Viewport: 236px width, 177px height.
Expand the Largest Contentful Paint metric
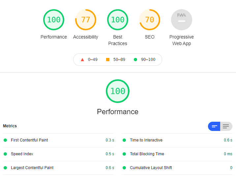pos(59,168)
